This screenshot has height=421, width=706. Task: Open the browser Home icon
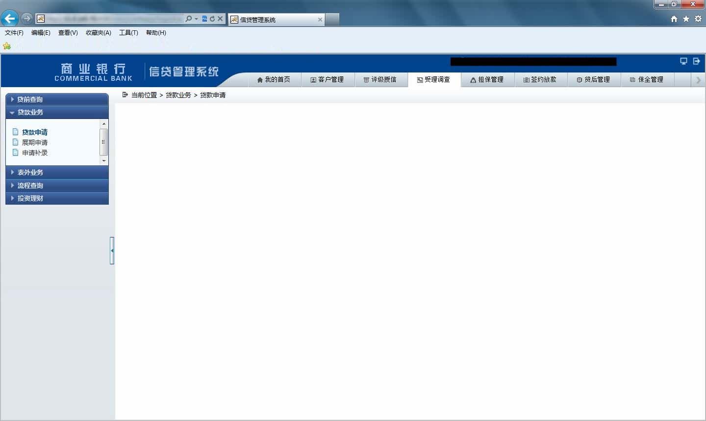point(674,19)
